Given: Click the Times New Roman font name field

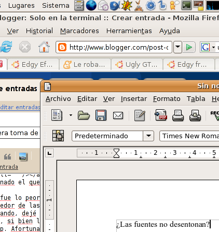Looking at the screenshot, I should pyautogui.click(x=189, y=136).
